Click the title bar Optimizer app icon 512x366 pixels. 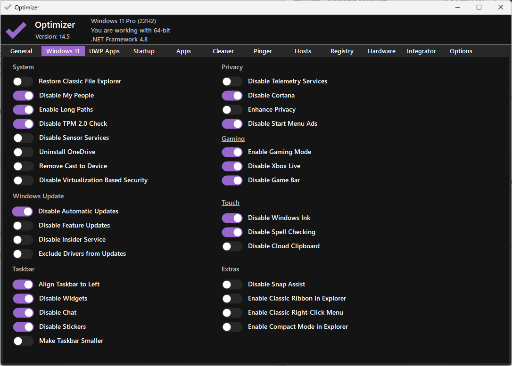[x=8, y=7]
